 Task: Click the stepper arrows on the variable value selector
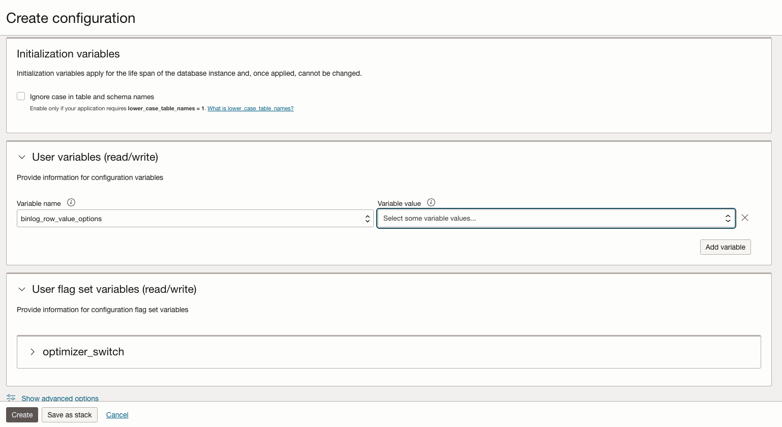click(x=728, y=218)
